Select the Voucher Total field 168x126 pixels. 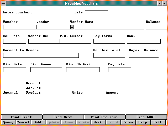pos(109,55)
